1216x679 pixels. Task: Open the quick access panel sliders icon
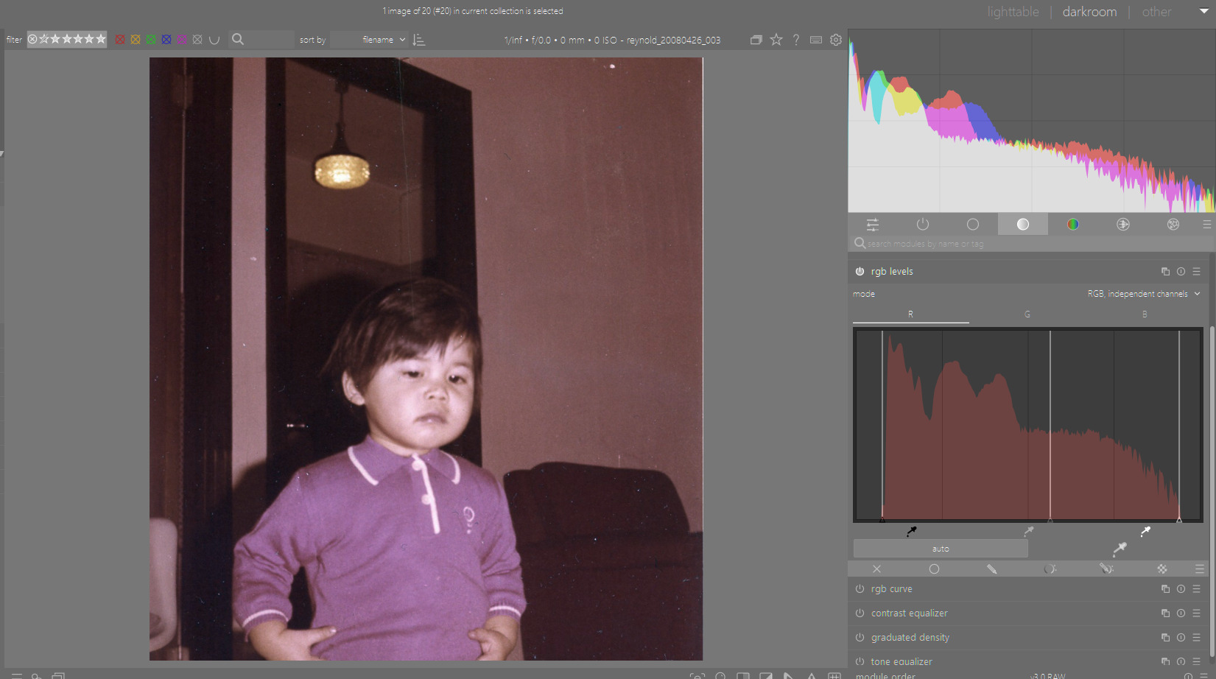[x=872, y=225]
